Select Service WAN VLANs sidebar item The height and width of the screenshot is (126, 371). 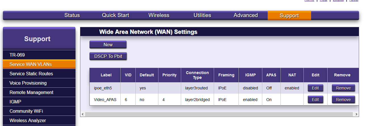click(31, 64)
